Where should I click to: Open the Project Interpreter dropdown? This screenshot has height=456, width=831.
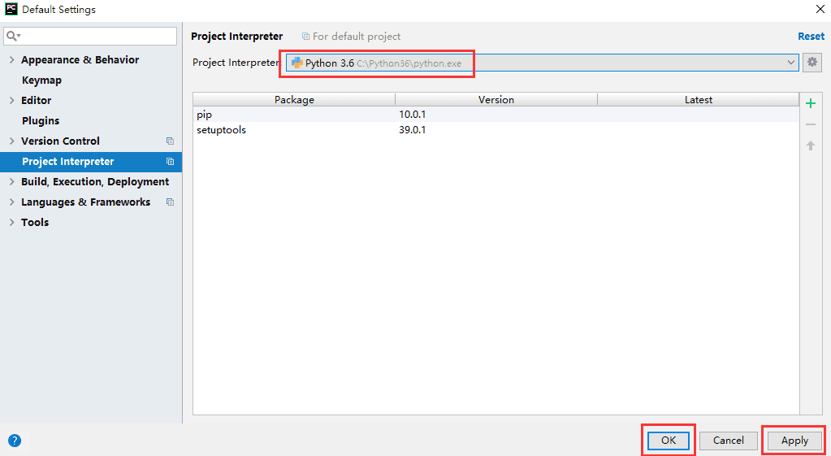click(x=542, y=63)
